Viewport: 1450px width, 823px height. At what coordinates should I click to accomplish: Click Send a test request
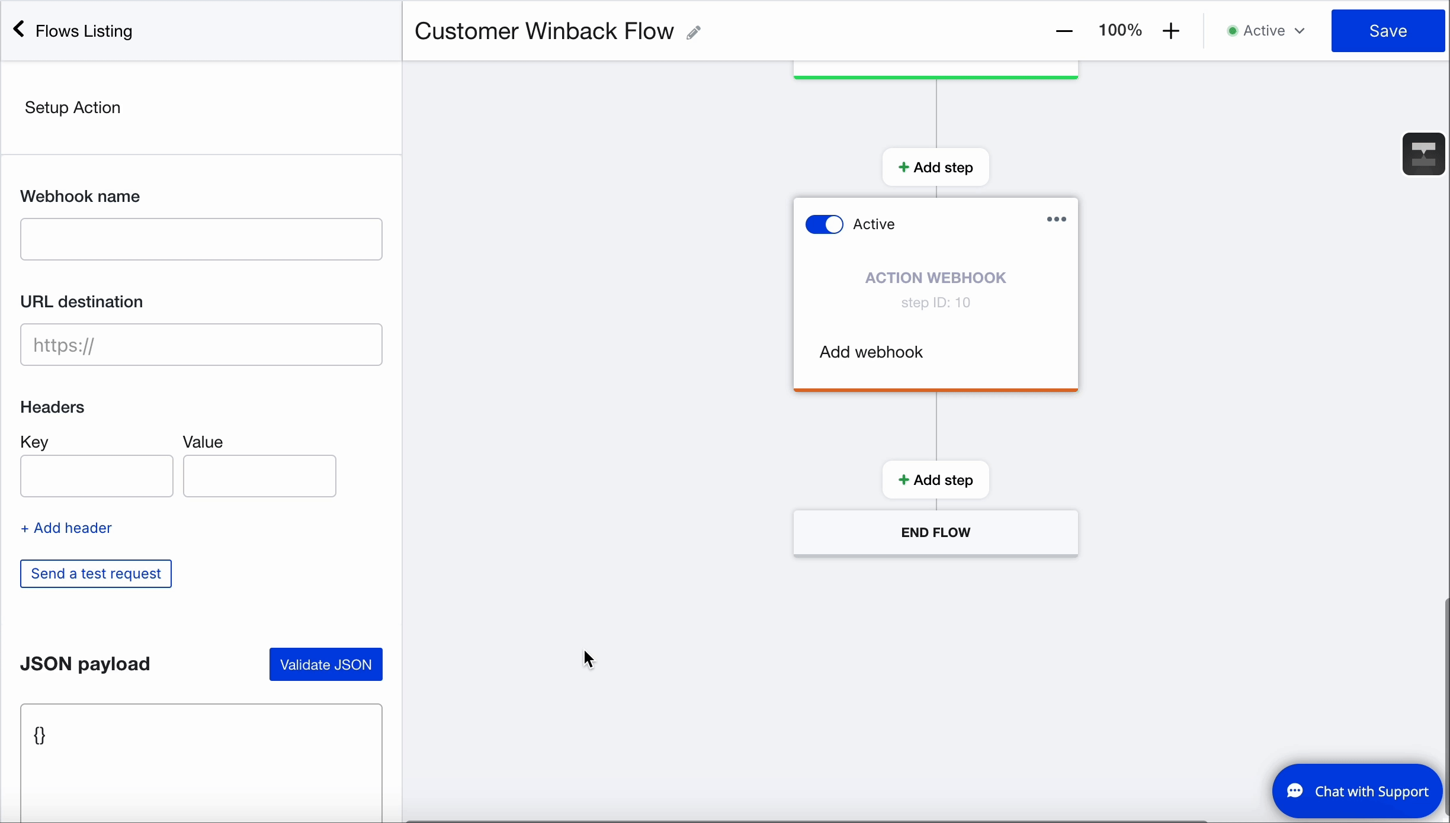[x=95, y=573]
